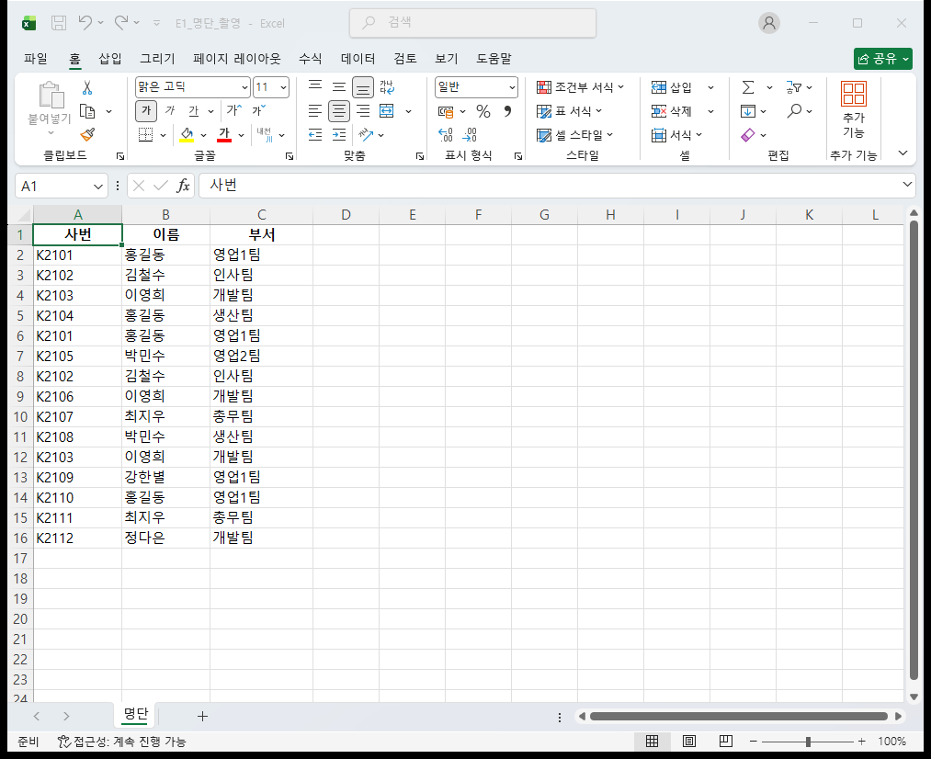Open Sort and Filter icon
The height and width of the screenshot is (759, 931).
click(793, 88)
